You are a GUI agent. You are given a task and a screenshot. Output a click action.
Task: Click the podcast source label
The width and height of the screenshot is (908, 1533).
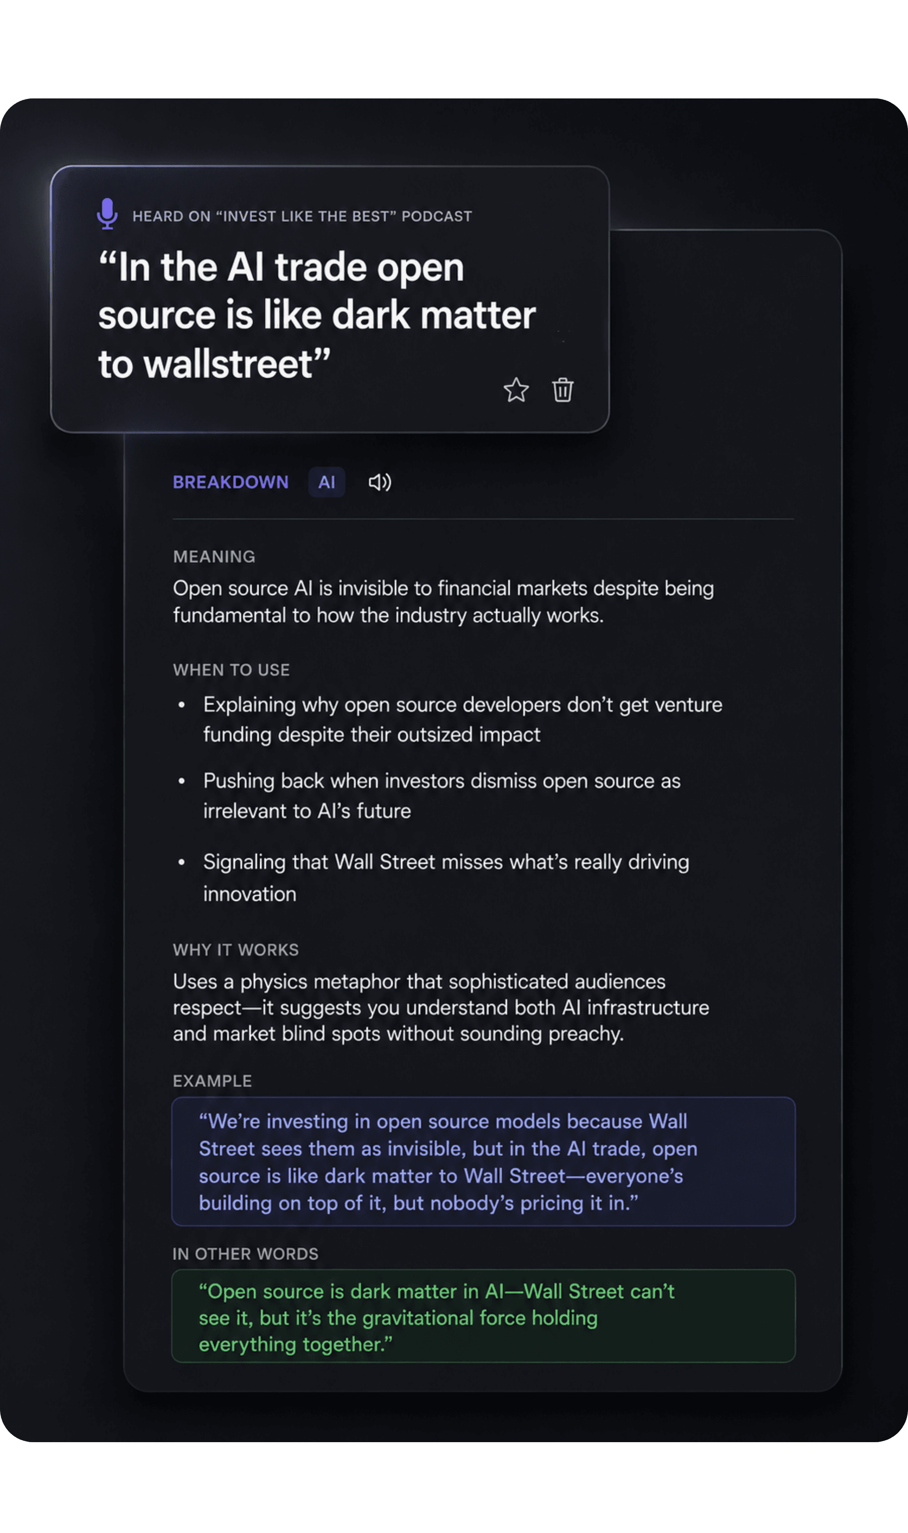(302, 216)
